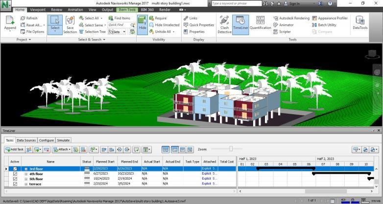The height and width of the screenshot is (204, 383).
Task: Click the Hide visibility button
Action: coord(143,24)
